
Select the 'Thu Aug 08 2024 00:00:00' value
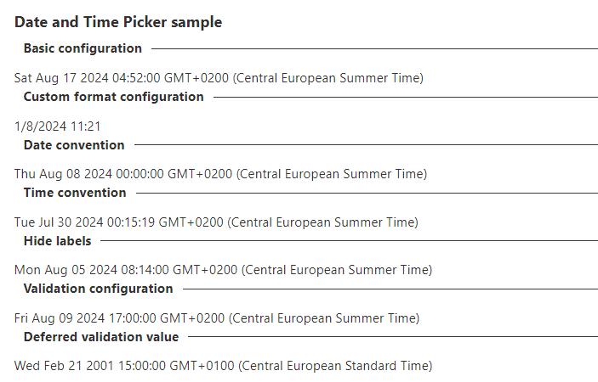click(220, 174)
